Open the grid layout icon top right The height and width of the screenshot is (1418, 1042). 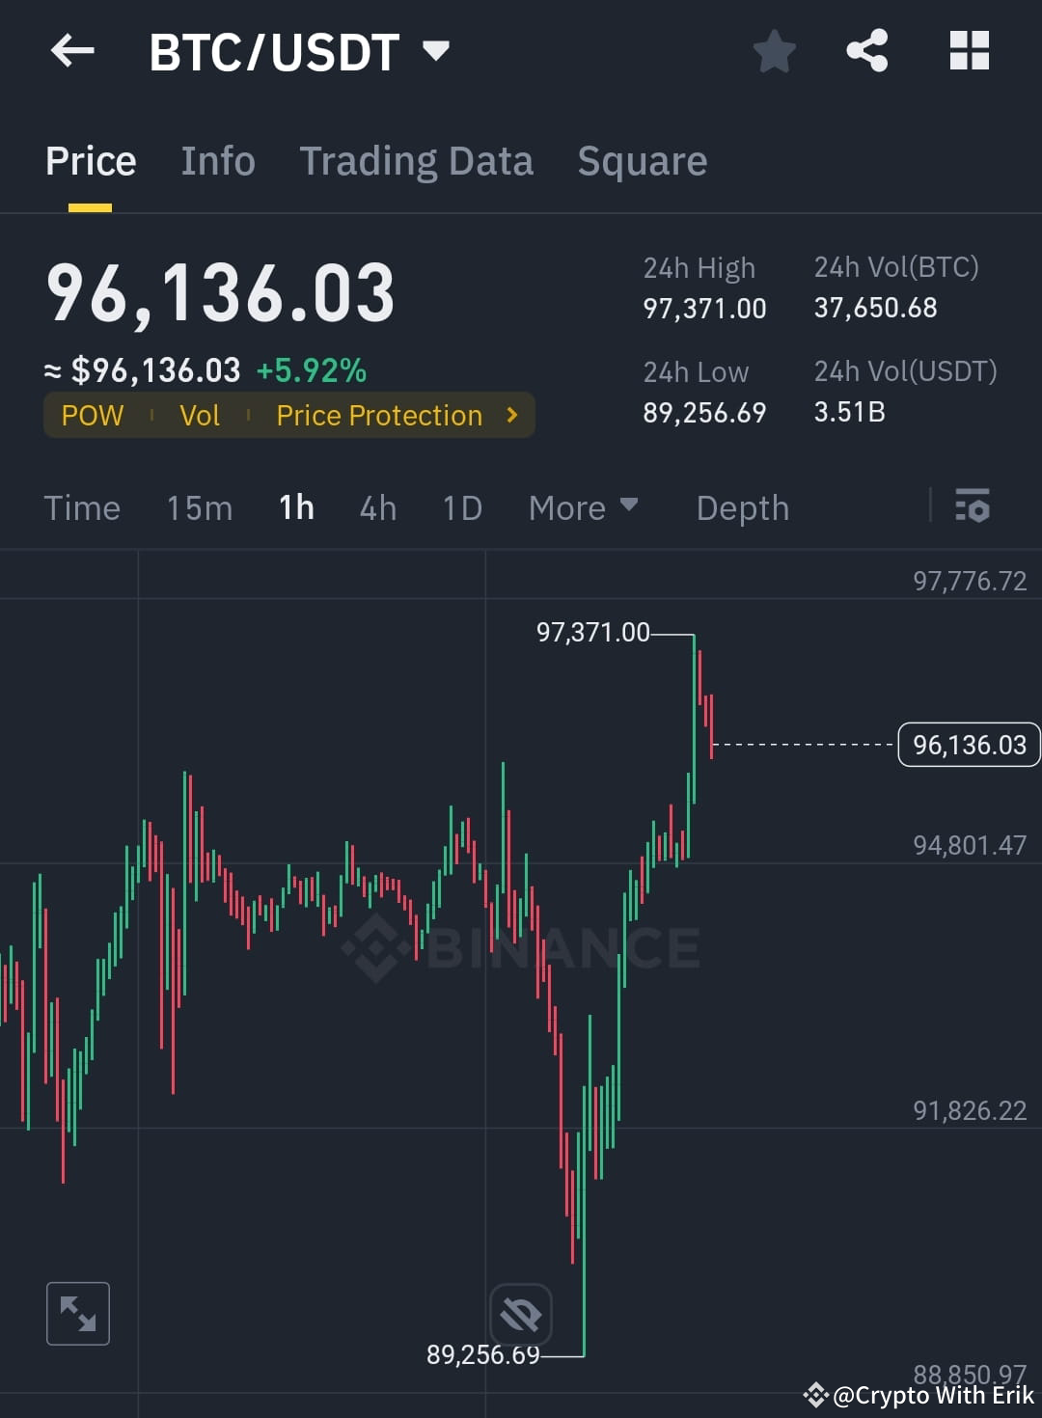[x=969, y=51]
